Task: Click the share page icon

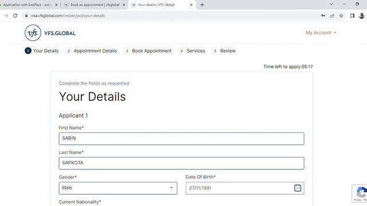Action: point(332,15)
